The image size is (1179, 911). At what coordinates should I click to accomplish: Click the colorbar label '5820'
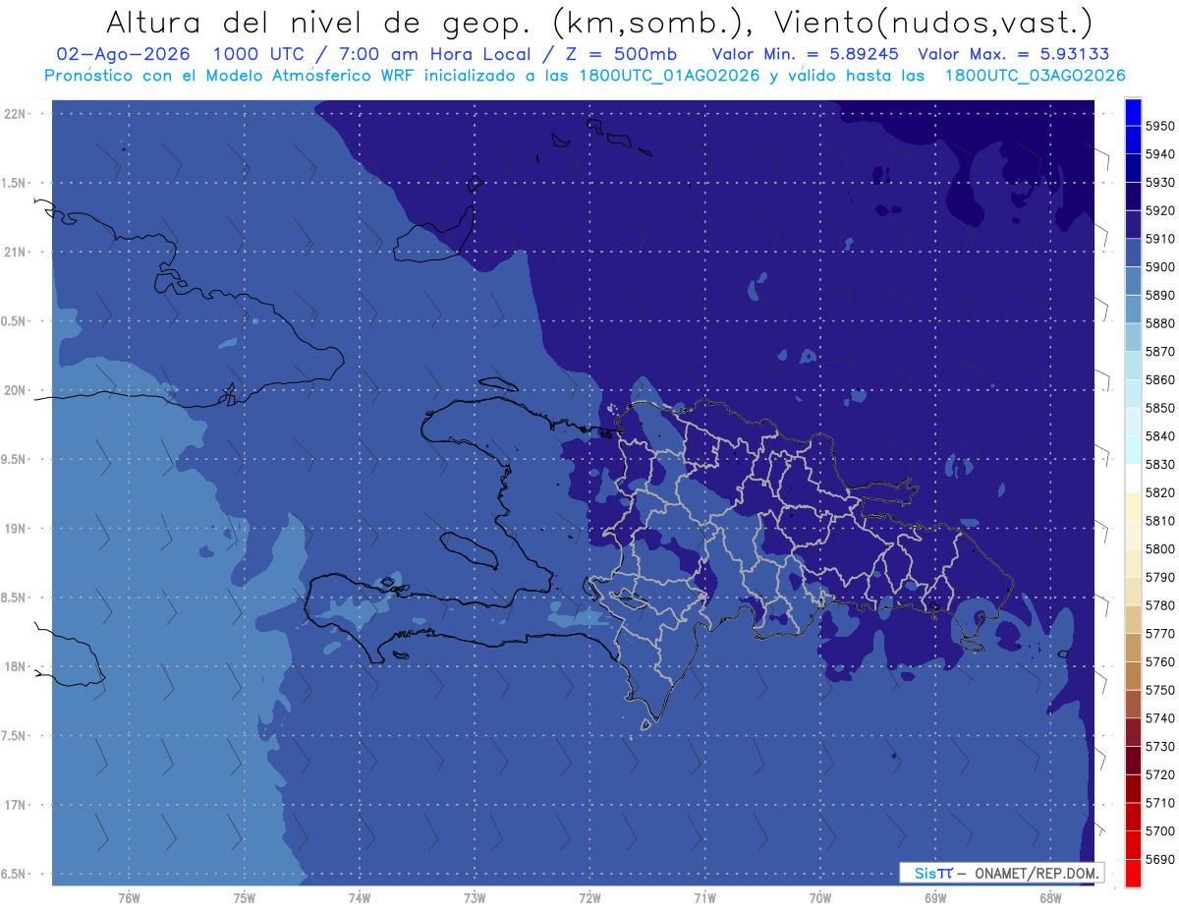pyautogui.click(x=1159, y=492)
